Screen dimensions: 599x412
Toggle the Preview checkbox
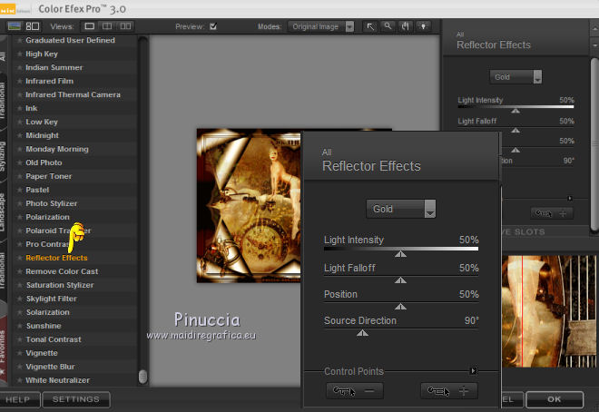(x=213, y=27)
